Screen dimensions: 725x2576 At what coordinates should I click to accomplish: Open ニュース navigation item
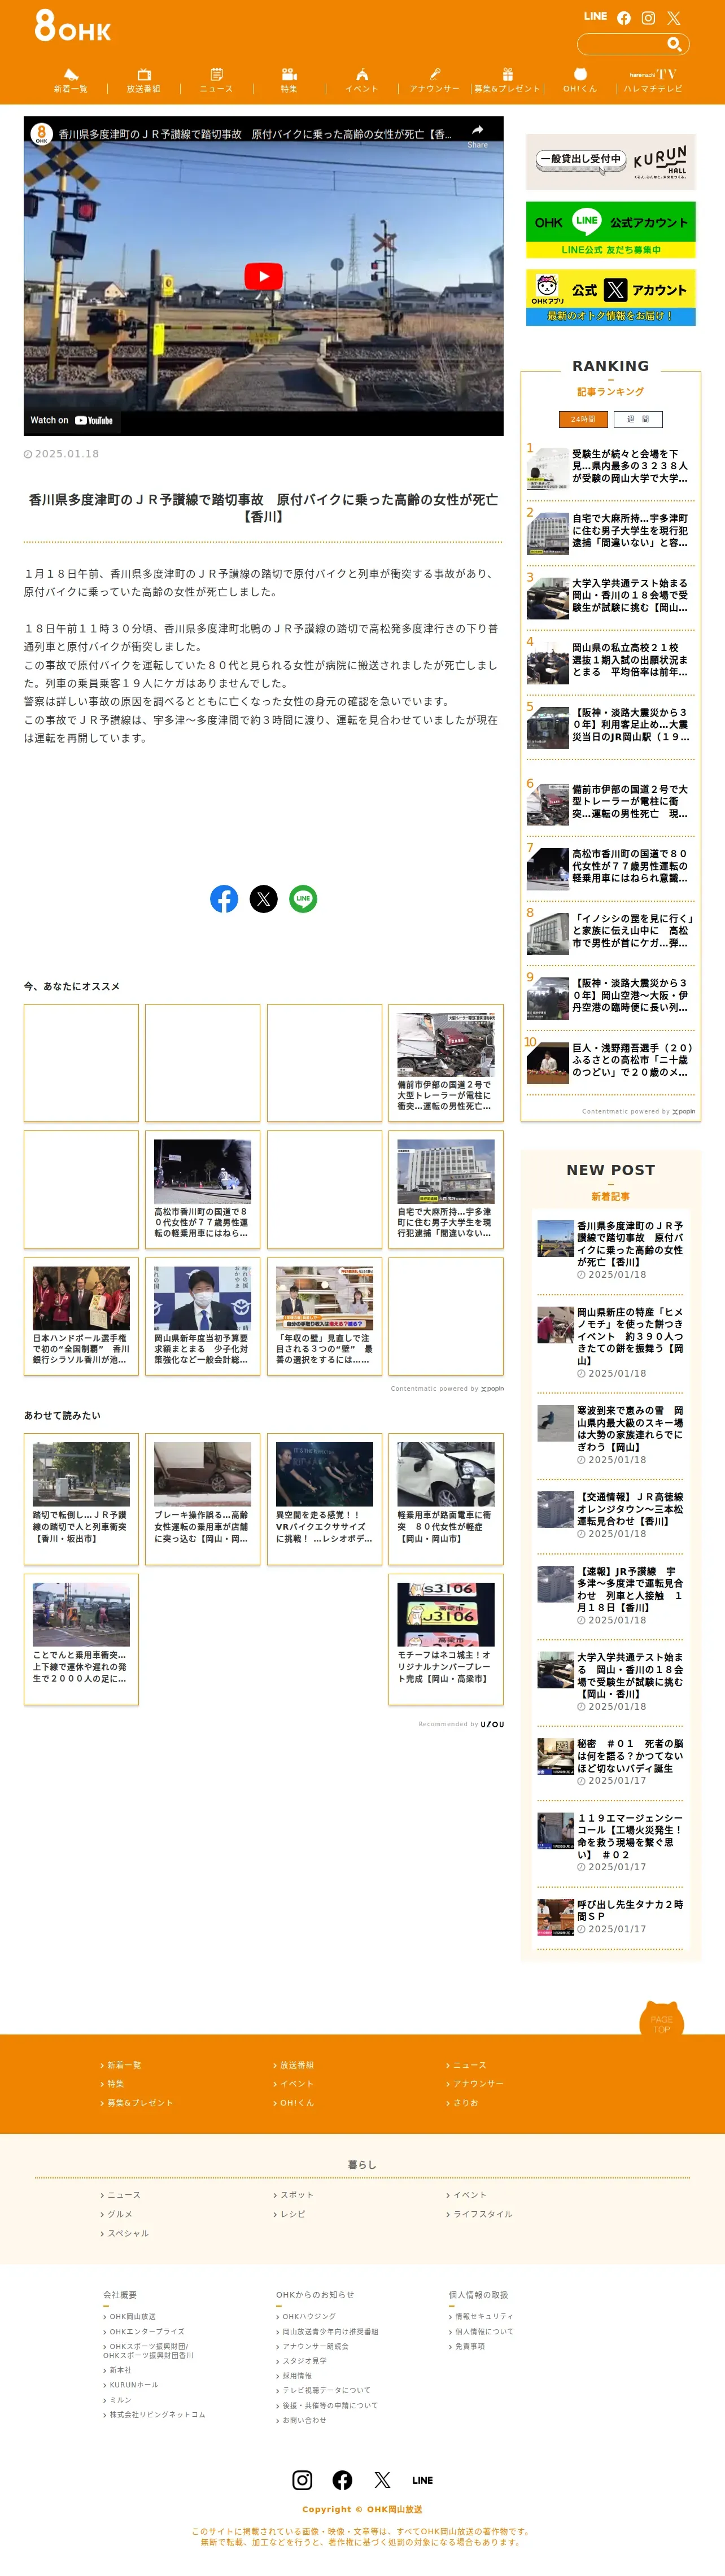pyautogui.click(x=216, y=81)
